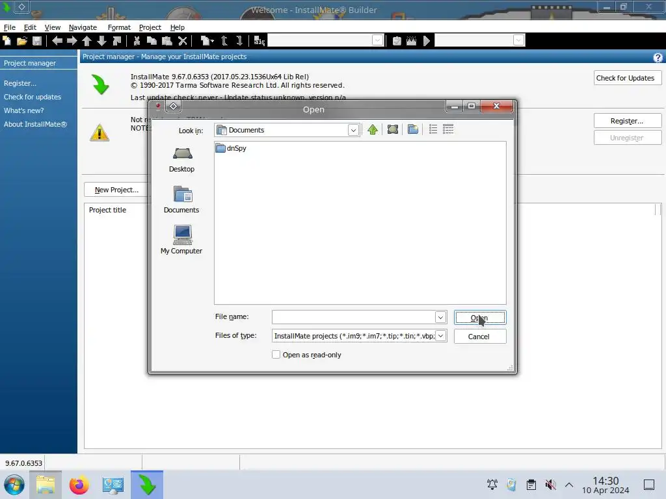Viewport: 666px width, 499px height.
Task: Open the Windows Start menu
Action: click(14, 485)
